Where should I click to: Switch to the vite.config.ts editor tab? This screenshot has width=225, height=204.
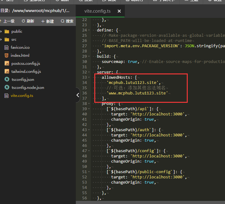(97, 11)
